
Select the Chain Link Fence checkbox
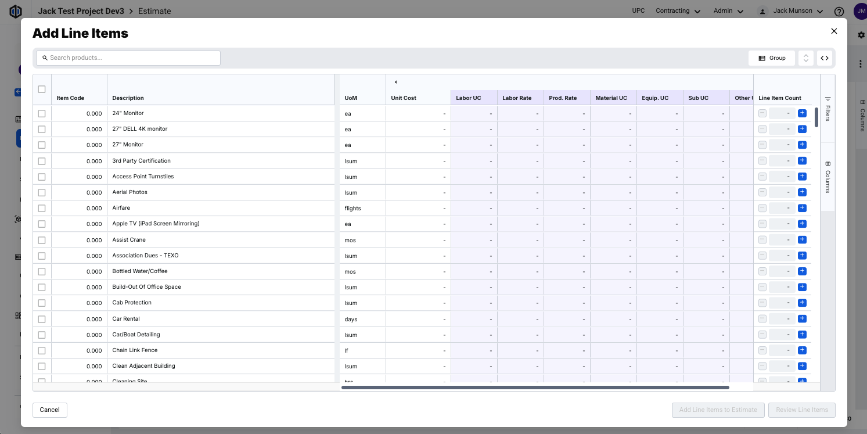tap(42, 350)
